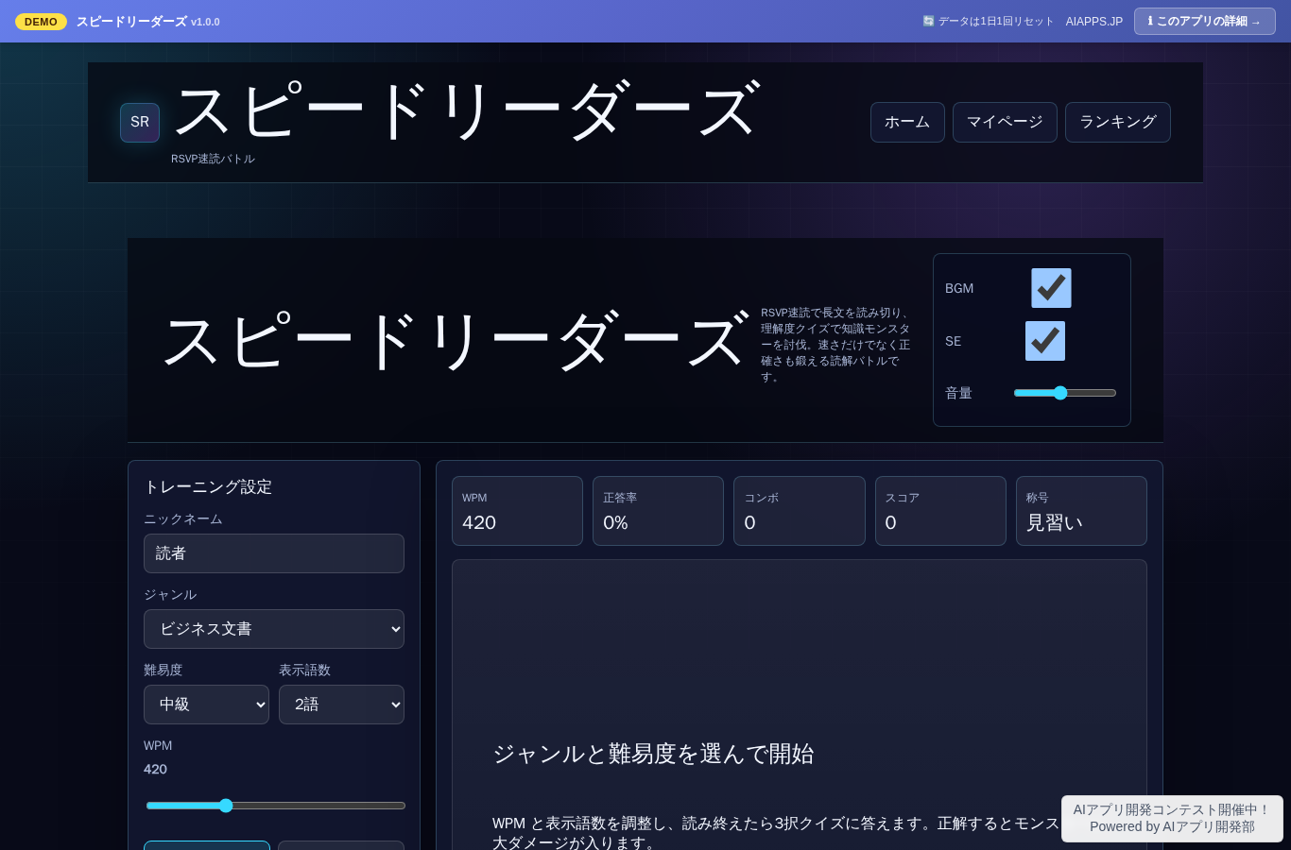
Task: Toggle the SE sound effects checkbox
Action: pos(1045,341)
